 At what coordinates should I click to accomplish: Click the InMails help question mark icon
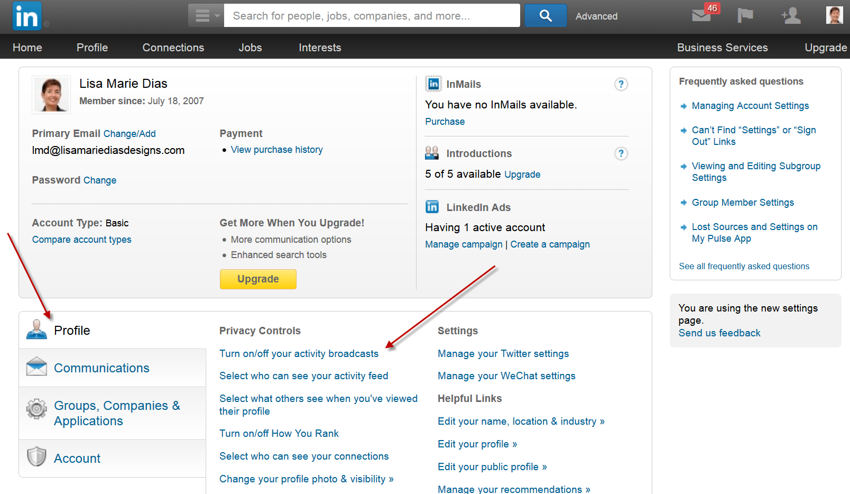621,84
